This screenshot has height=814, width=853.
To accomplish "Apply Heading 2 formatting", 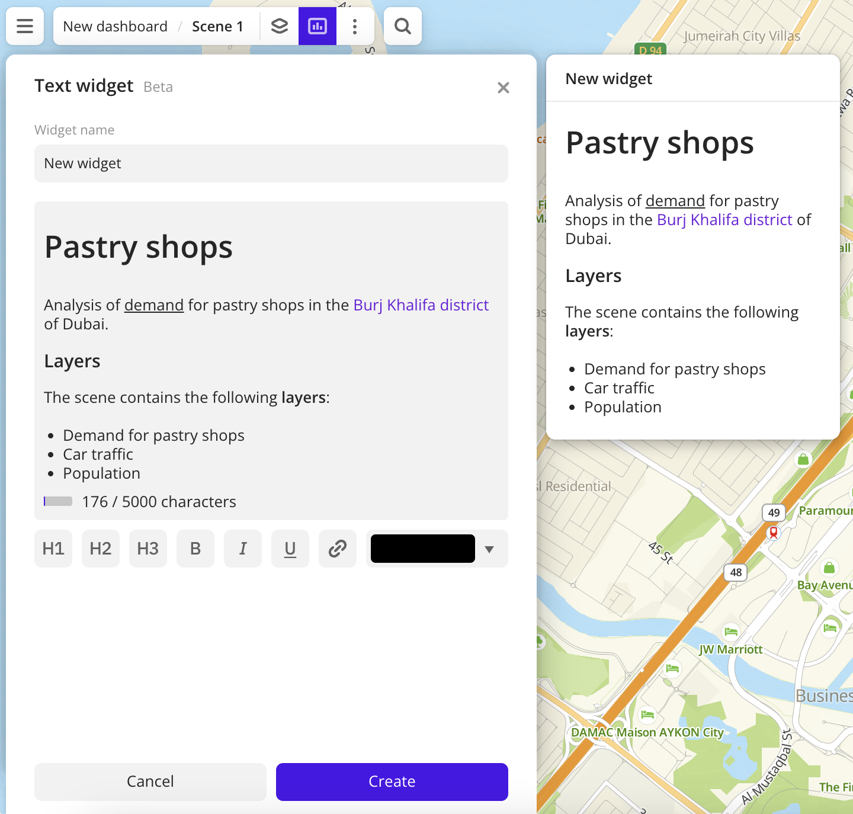I will click(x=100, y=549).
